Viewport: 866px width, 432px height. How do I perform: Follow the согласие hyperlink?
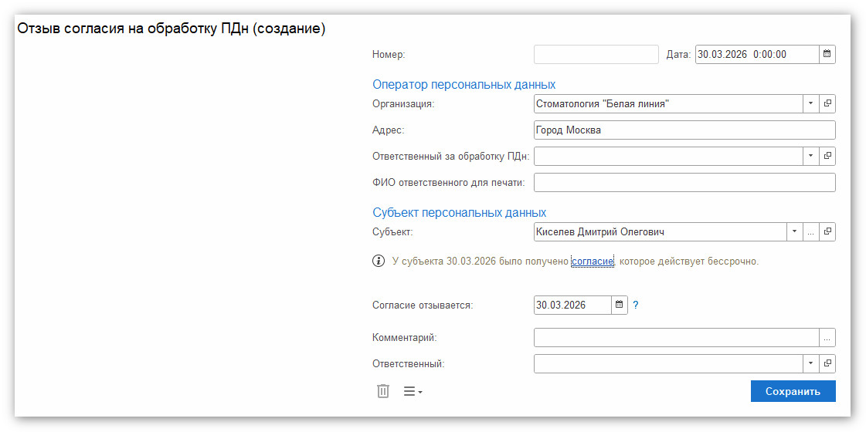pos(593,262)
